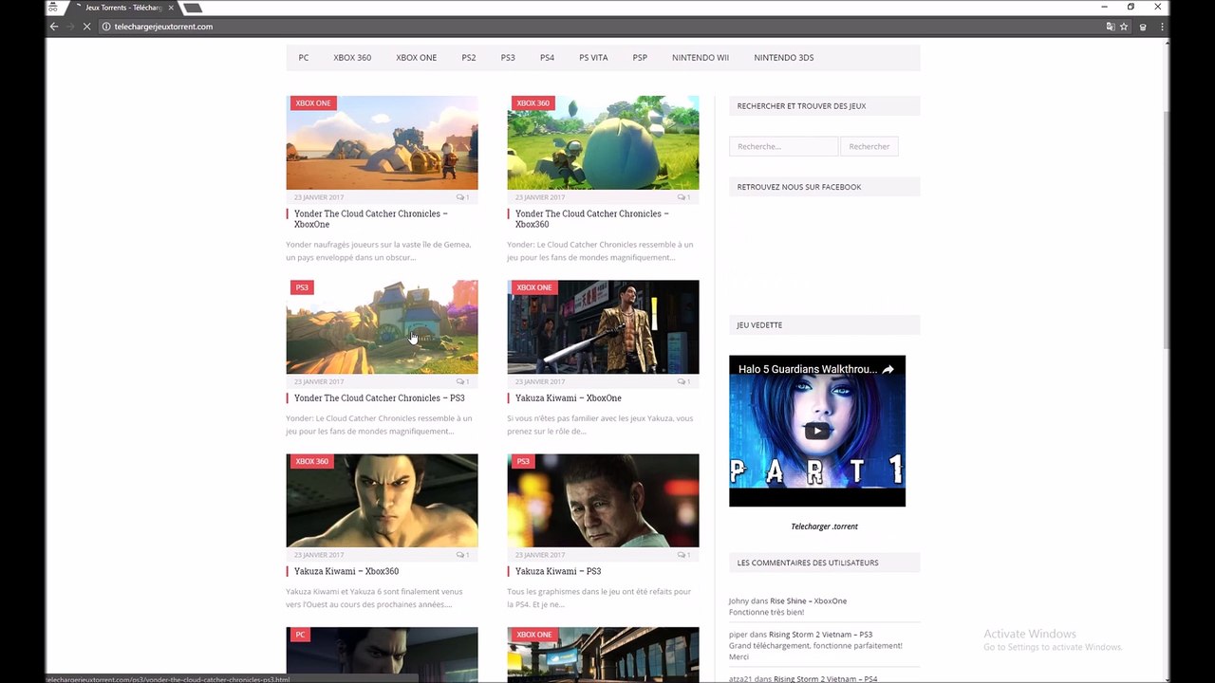Close the Jeux Torrents tab
This screenshot has height=683, width=1215.
[x=171, y=8]
